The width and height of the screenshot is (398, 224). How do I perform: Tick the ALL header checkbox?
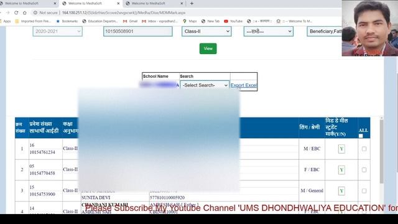coord(361,136)
